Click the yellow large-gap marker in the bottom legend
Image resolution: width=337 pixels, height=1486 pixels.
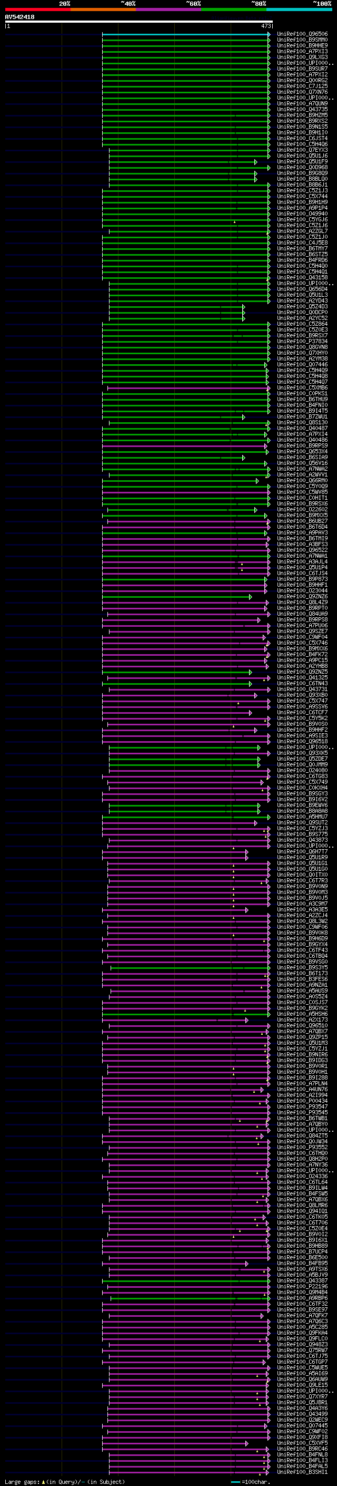click(x=43, y=1482)
